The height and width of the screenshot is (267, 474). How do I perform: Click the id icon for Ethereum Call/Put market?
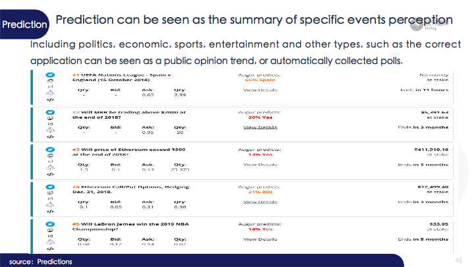pyautogui.click(x=50, y=198)
